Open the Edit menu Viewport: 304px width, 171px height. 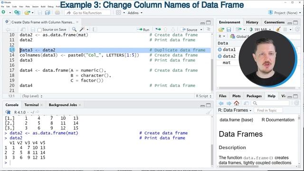pos(8,7)
